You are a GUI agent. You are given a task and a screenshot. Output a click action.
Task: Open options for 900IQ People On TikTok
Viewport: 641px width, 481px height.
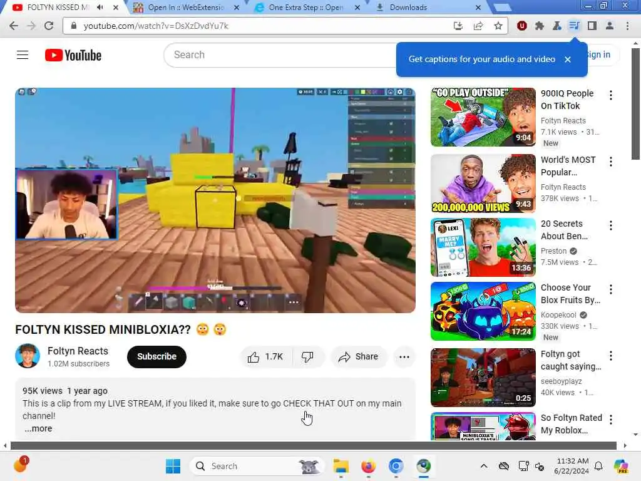tap(611, 95)
